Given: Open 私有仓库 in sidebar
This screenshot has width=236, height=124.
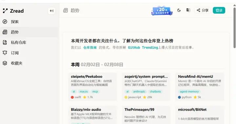Looking at the screenshot, I should pyautogui.click(x=29, y=42).
